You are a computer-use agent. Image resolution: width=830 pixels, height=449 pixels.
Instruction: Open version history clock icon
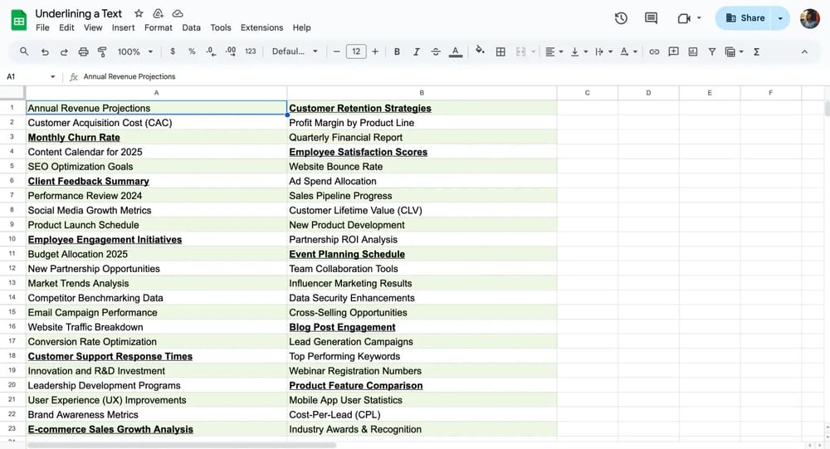(x=621, y=18)
